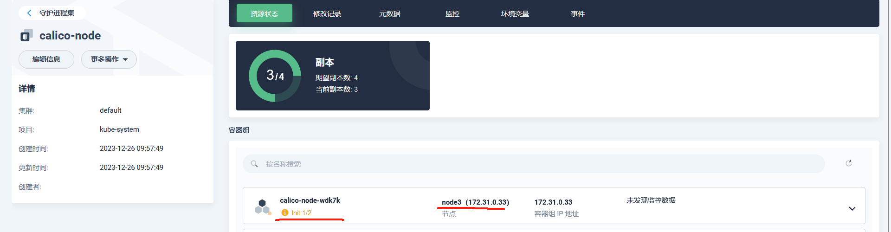Open the 元数据 tab

(390, 13)
